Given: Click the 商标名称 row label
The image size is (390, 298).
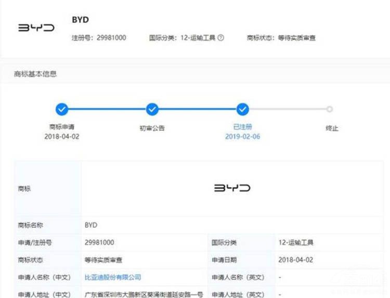Looking at the screenshot, I should (30, 225).
